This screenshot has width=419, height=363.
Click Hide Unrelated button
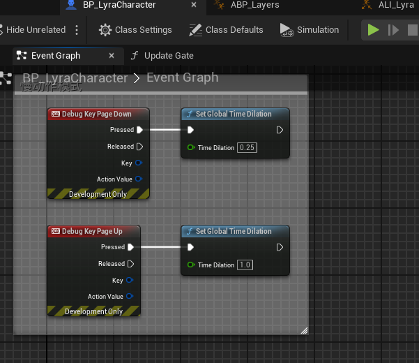(x=33, y=30)
